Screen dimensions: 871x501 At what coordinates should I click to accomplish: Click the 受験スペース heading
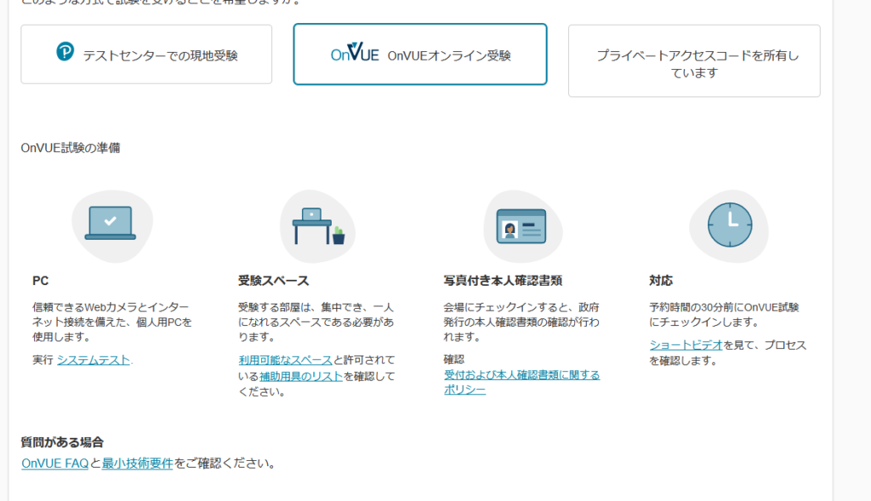coord(273,281)
